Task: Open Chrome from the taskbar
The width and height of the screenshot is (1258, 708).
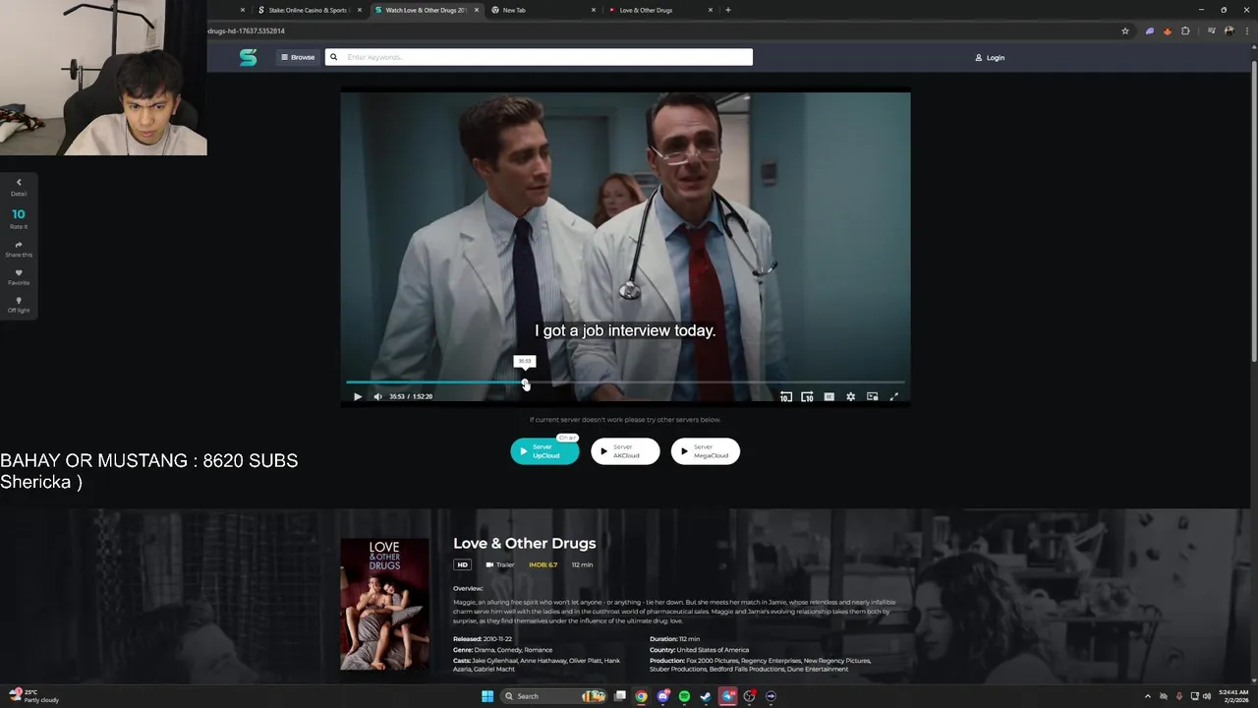Action: click(x=641, y=696)
